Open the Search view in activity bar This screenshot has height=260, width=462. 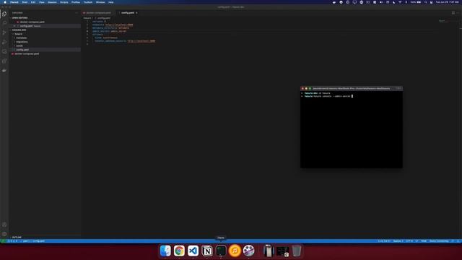coord(4,23)
